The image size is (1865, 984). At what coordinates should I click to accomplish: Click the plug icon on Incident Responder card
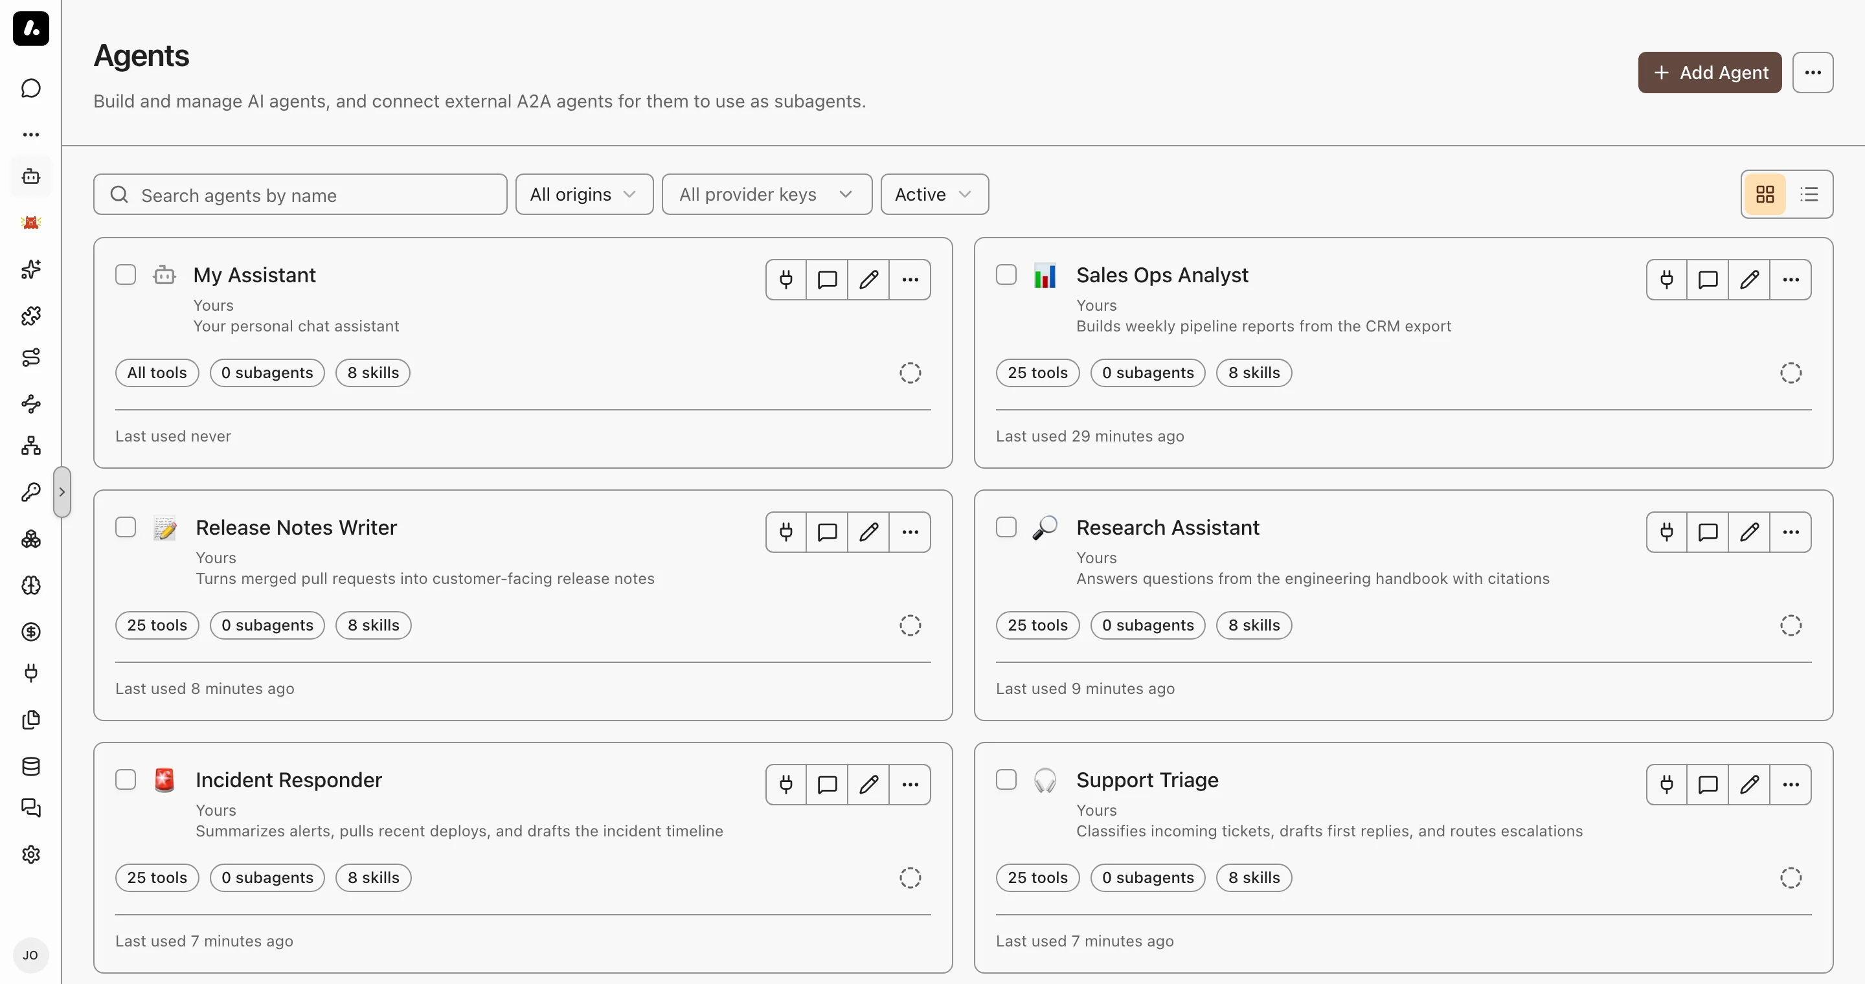pos(786,785)
